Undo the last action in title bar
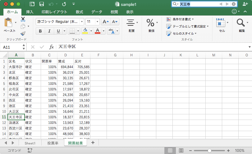 (51, 4)
